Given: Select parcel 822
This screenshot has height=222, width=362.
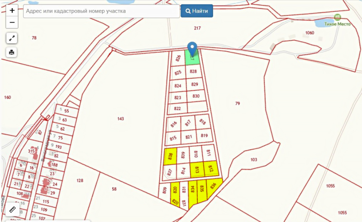Looking at the screenshot, I should pyautogui.click(x=177, y=108).
